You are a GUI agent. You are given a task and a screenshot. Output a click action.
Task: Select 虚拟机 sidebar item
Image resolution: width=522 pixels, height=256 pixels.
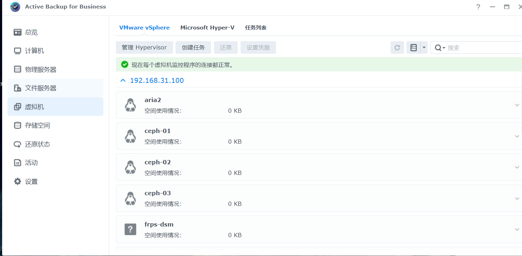(55, 107)
